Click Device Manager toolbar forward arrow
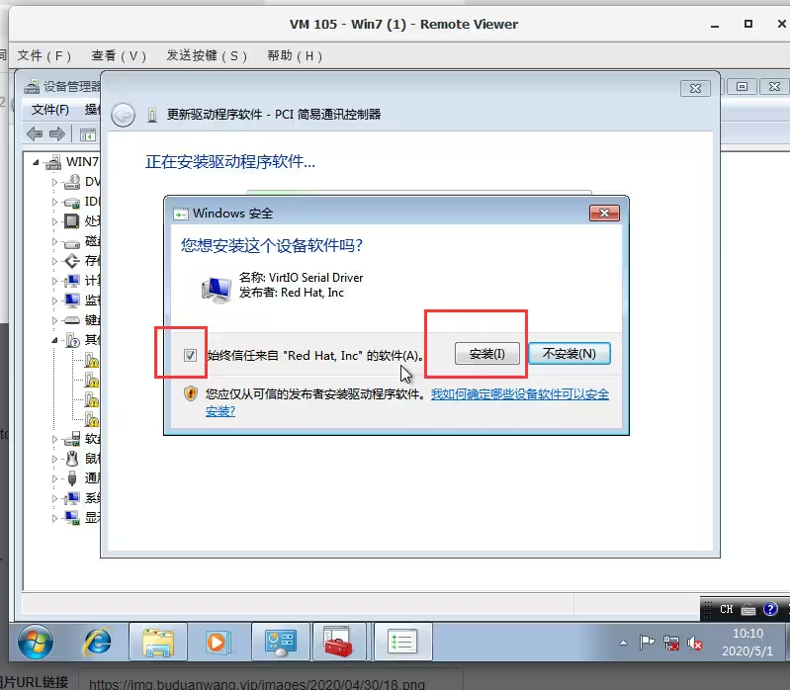 57,134
